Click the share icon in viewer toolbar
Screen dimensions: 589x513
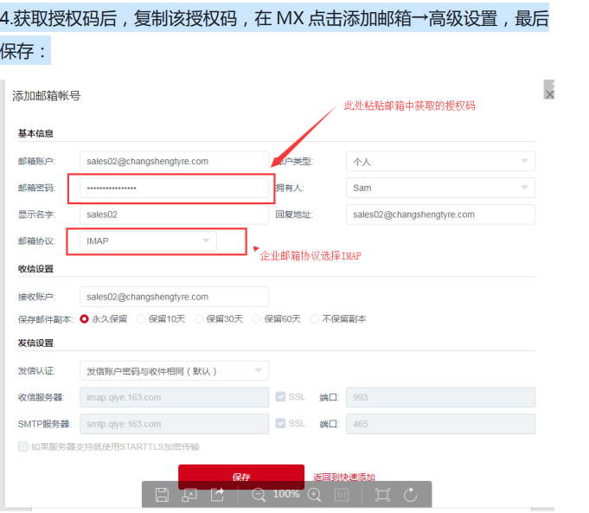click(218, 494)
